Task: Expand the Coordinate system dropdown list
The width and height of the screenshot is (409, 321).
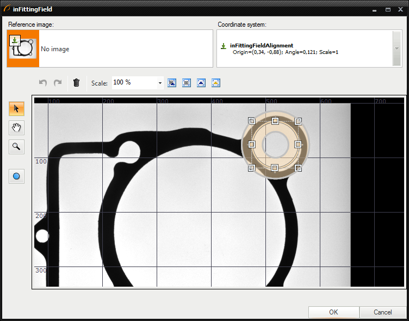Action: coord(397,49)
